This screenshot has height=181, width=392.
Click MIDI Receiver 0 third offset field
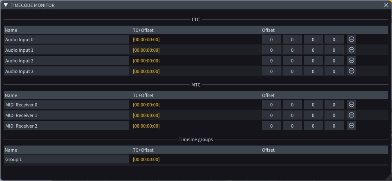[x=313, y=105]
